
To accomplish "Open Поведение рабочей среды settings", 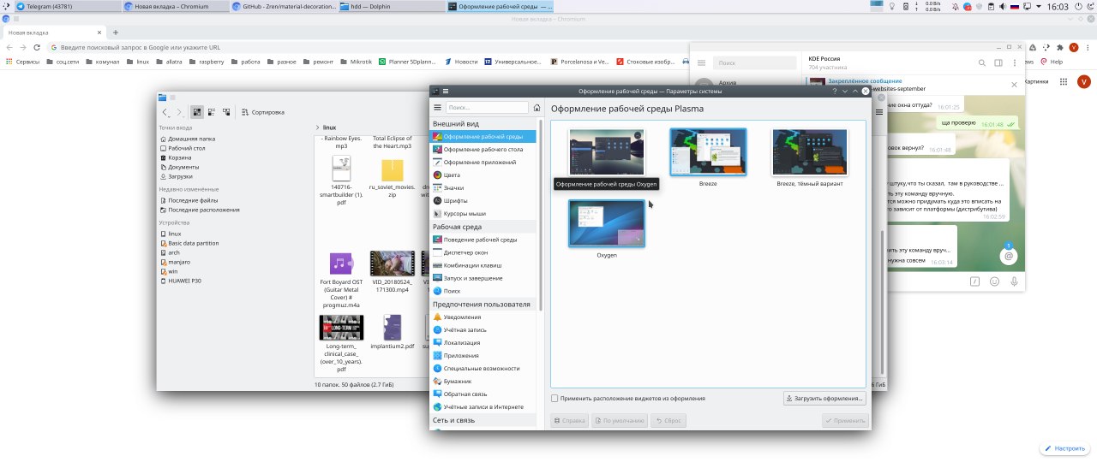I will 484,240.
